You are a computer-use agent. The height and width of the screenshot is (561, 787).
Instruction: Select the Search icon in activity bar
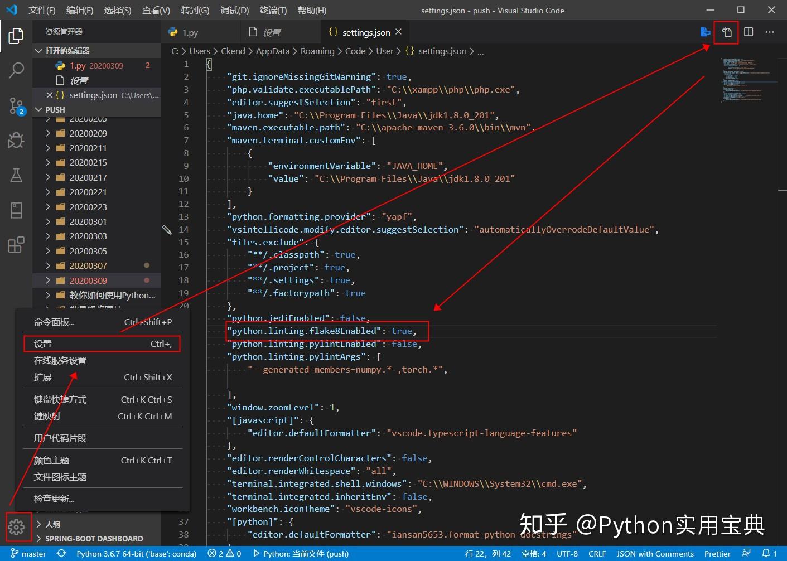pyautogui.click(x=16, y=70)
